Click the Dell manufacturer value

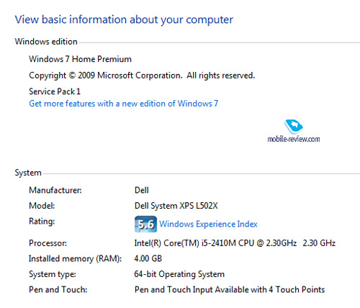tap(142, 190)
